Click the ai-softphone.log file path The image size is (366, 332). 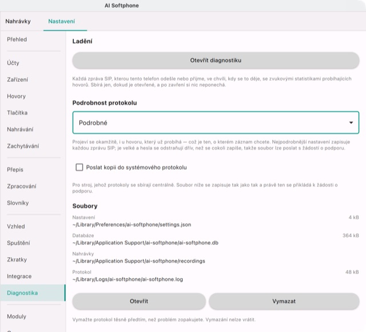pyautogui.click(x=128, y=279)
